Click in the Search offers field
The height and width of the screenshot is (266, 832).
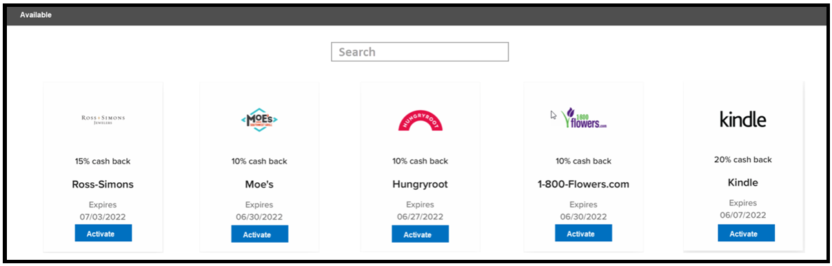point(420,52)
